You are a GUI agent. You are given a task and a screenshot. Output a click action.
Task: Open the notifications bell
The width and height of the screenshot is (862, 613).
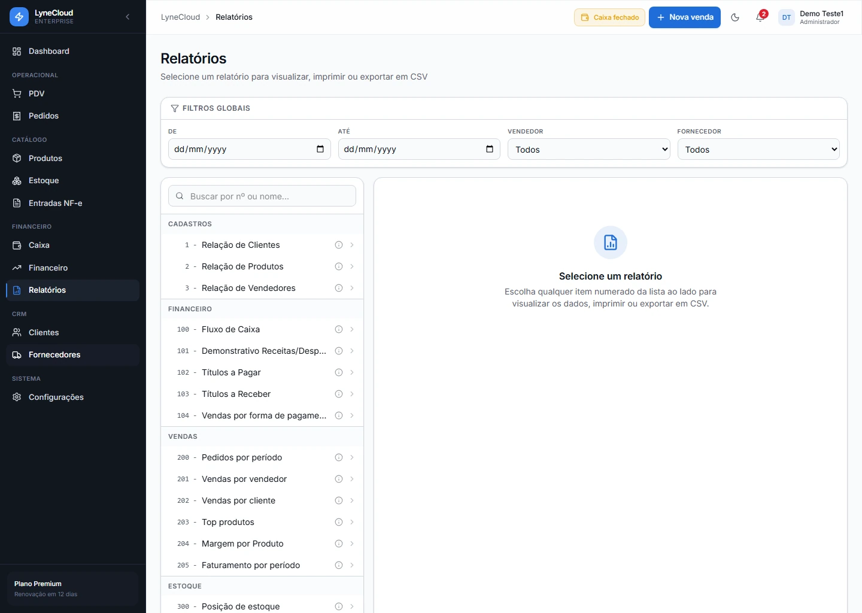(760, 17)
